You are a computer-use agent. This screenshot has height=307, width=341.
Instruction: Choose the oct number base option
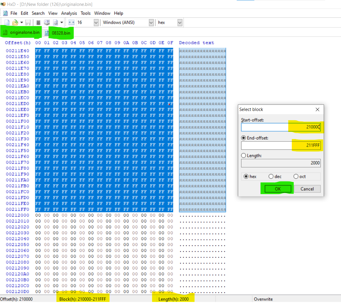tap(296, 176)
